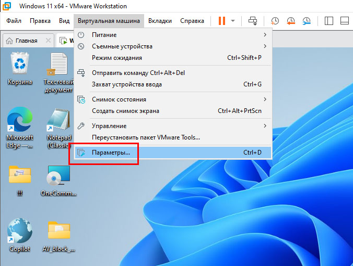353x266 pixels.
Task: Click Переустановить пакет VMware Tools...
Action: (x=146, y=137)
